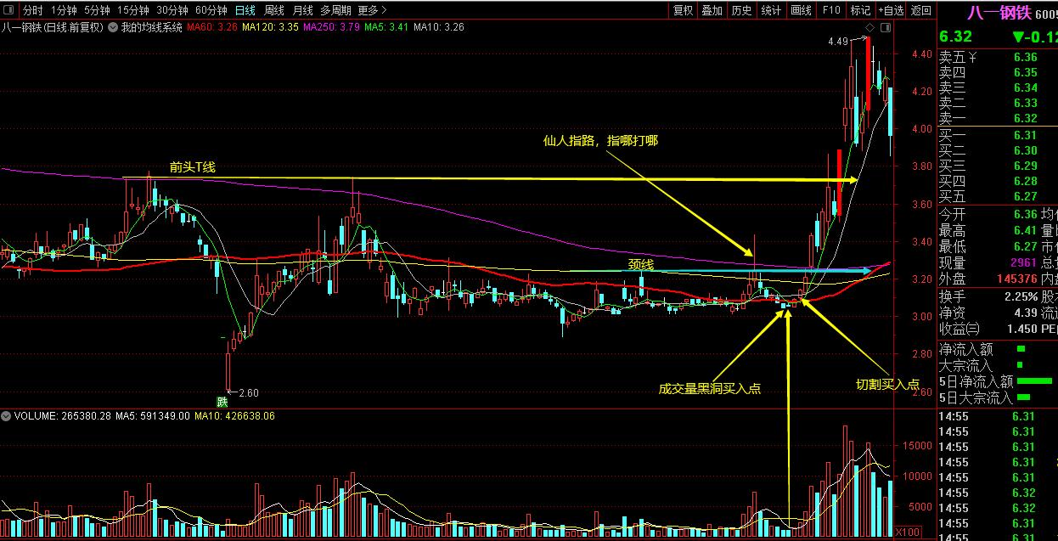This screenshot has height=541, width=1058.
Task: Add stock via +自选 button
Action: tap(891, 10)
